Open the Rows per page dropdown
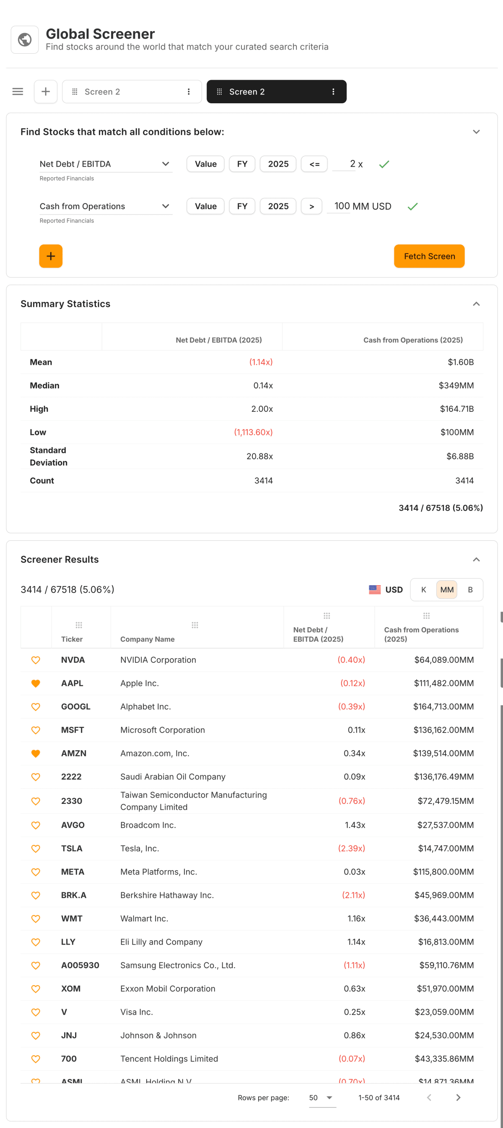The width and height of the screenshot is (503, 1128). (x=322, y=1097)
